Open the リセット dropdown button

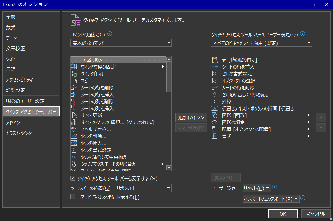point(257,188)
